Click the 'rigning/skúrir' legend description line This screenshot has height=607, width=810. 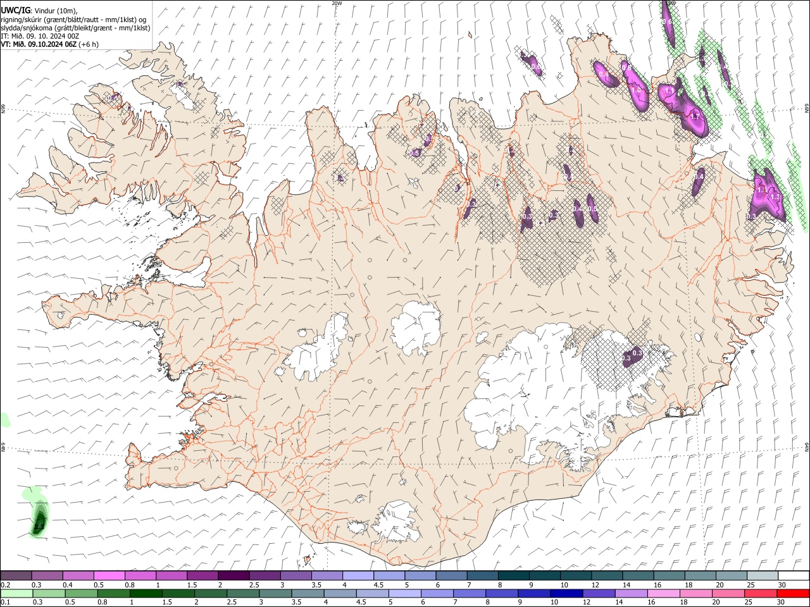[x=74, y=19]
